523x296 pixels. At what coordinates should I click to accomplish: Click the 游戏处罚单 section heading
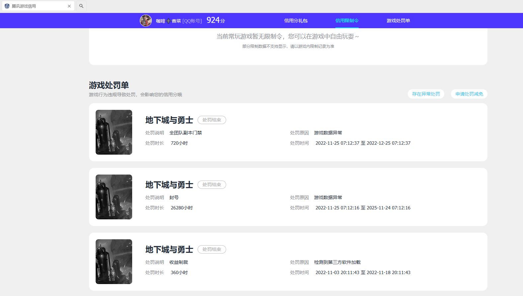click(x=109, y=85)
